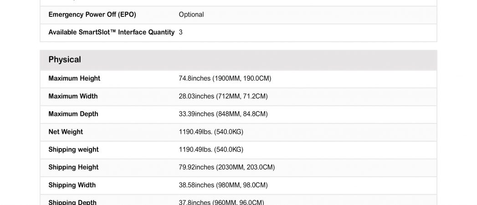Click Available SmartSlot Interface Quantity label
The width and height of the screenshot is (477, 205).
(x=111, y=32)
